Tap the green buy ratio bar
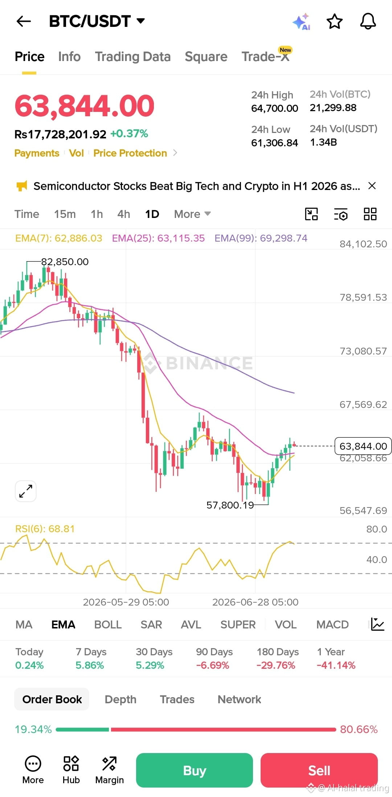Viewport: 392px width, 797px height. 82,729
